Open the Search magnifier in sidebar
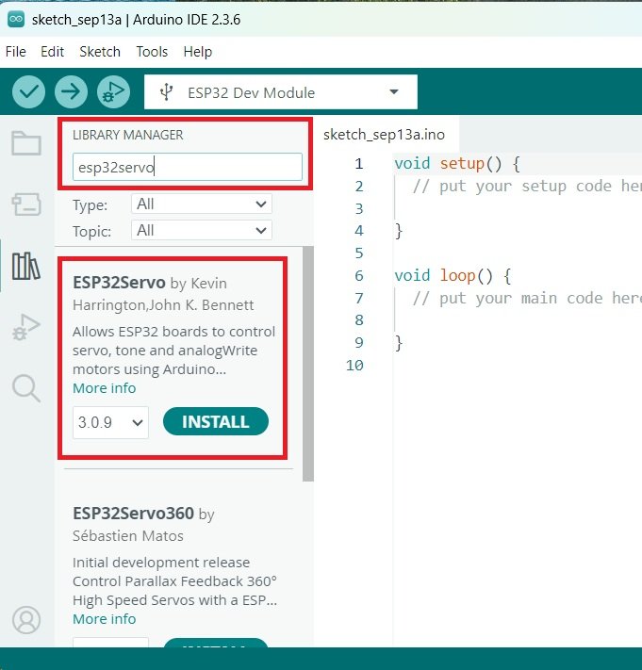642x670 pixels. (26, 388)
